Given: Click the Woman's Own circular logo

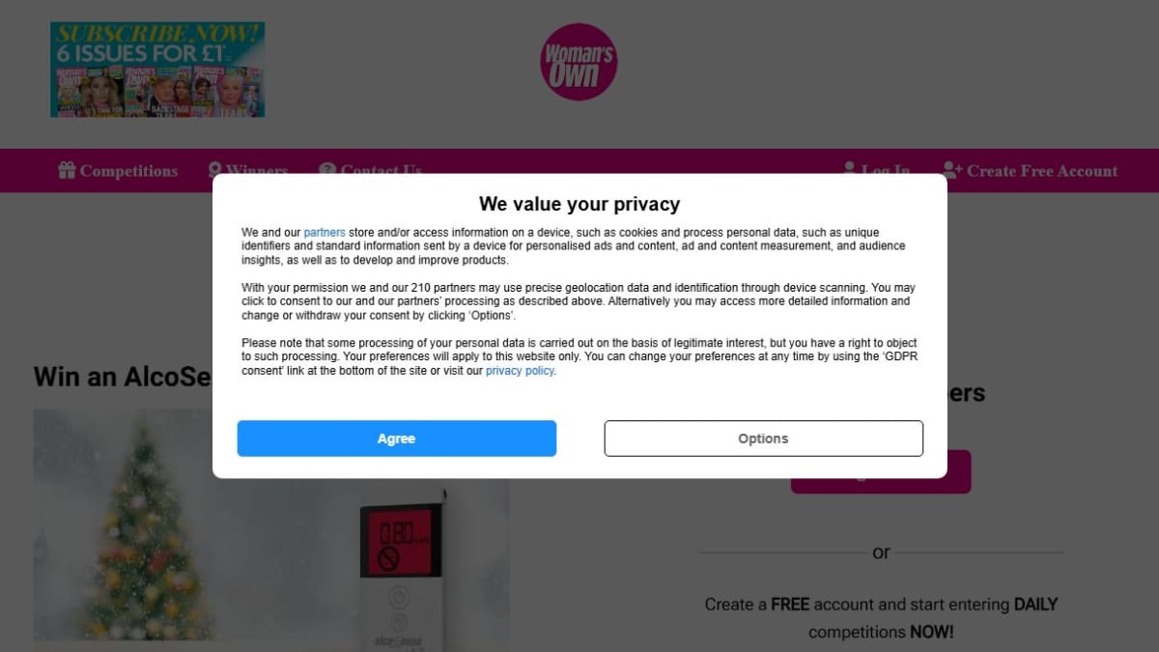Looking at the screenshot, I should (579, 62).
